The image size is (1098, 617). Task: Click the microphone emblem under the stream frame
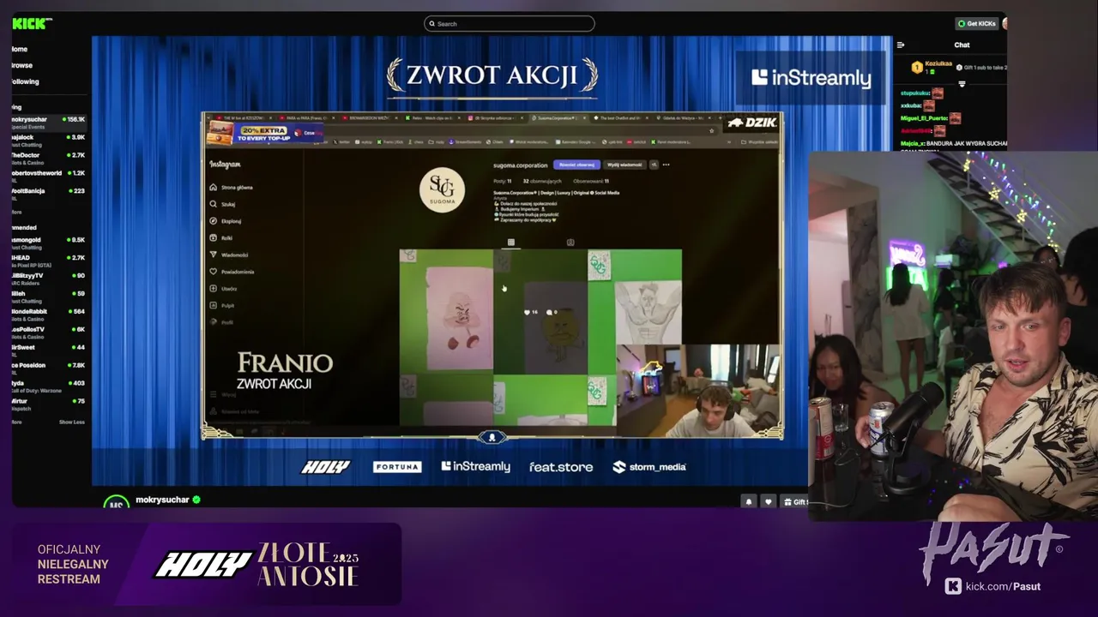coord(492,437)
